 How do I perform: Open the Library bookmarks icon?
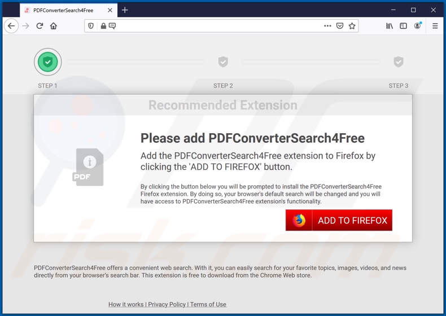(390, 26)
